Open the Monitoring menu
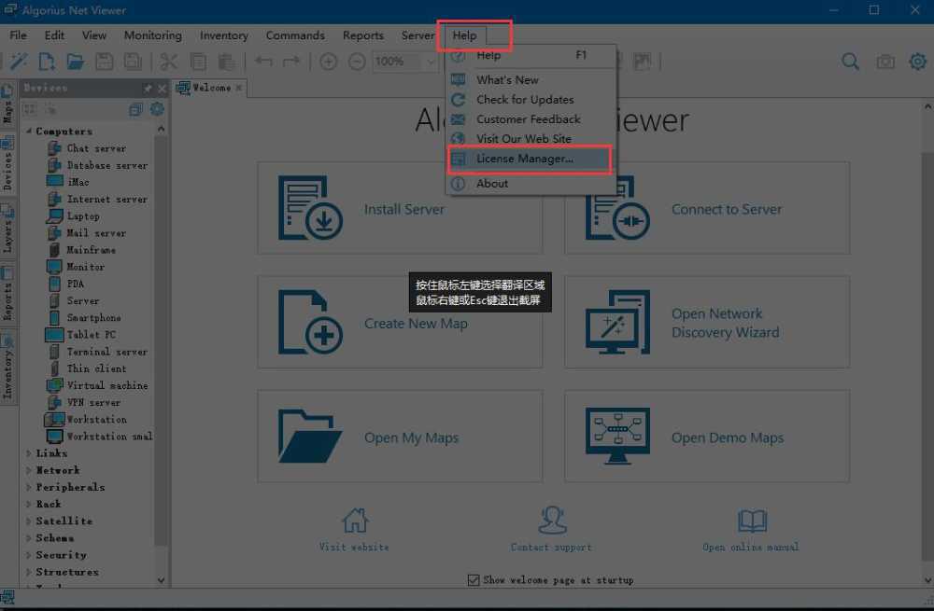 152,35
